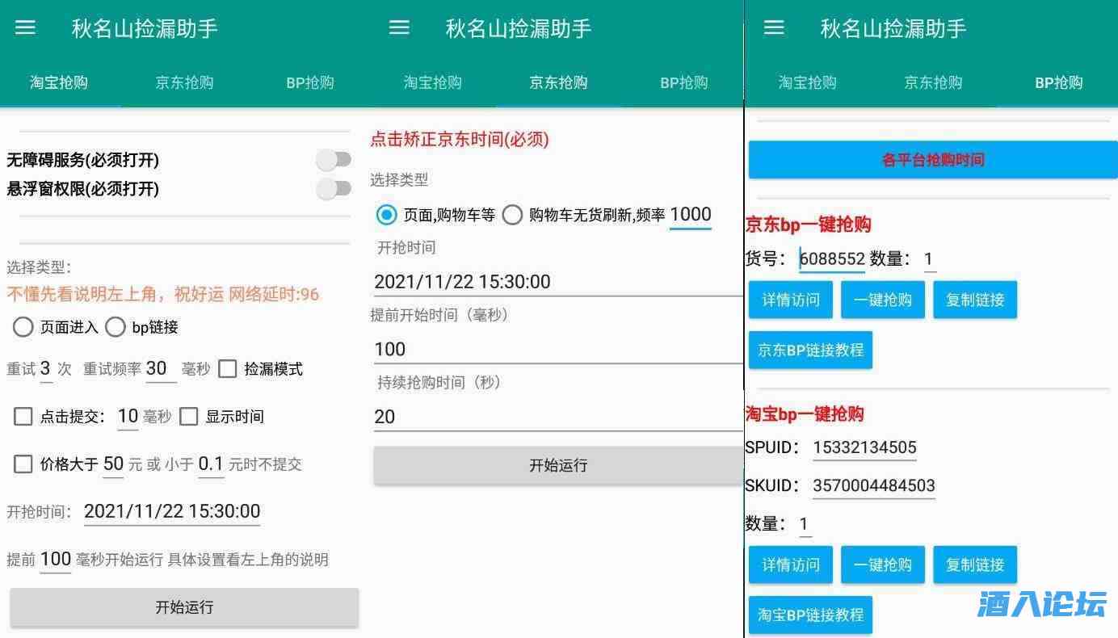Edit the 提前开始时间（毫秒） field
The image size is (1118, 638).
click(x=558, y=349)
